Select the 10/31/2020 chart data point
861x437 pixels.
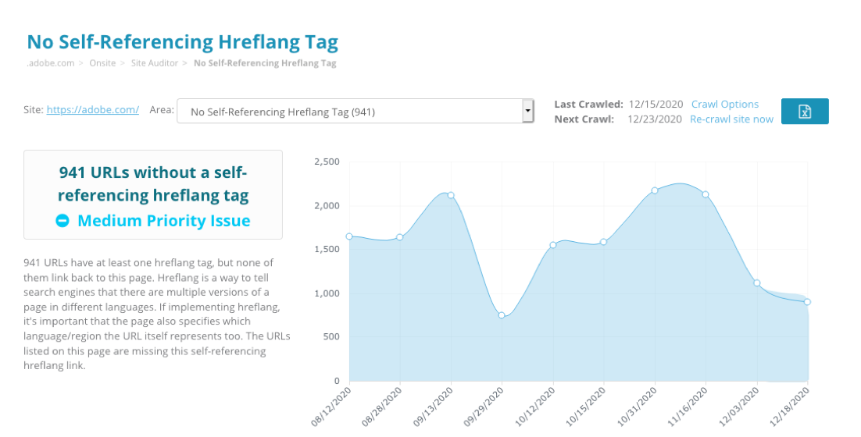point(655,190)
